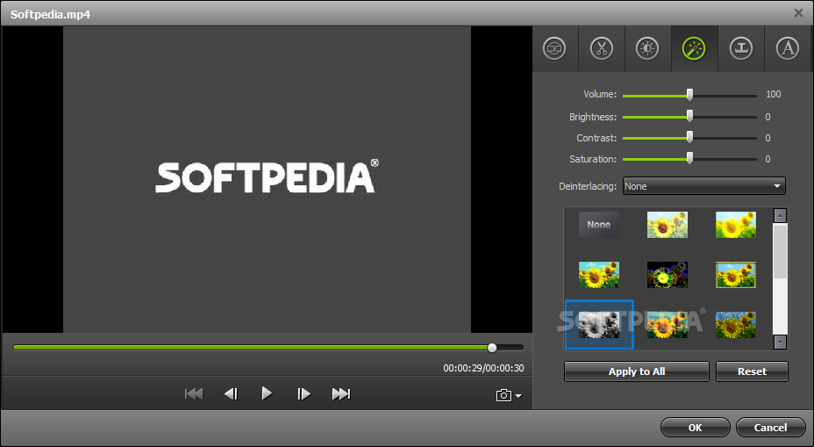Click the video preview area

267,179
